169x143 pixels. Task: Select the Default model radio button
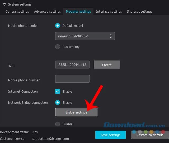click(x=58, y=26)
